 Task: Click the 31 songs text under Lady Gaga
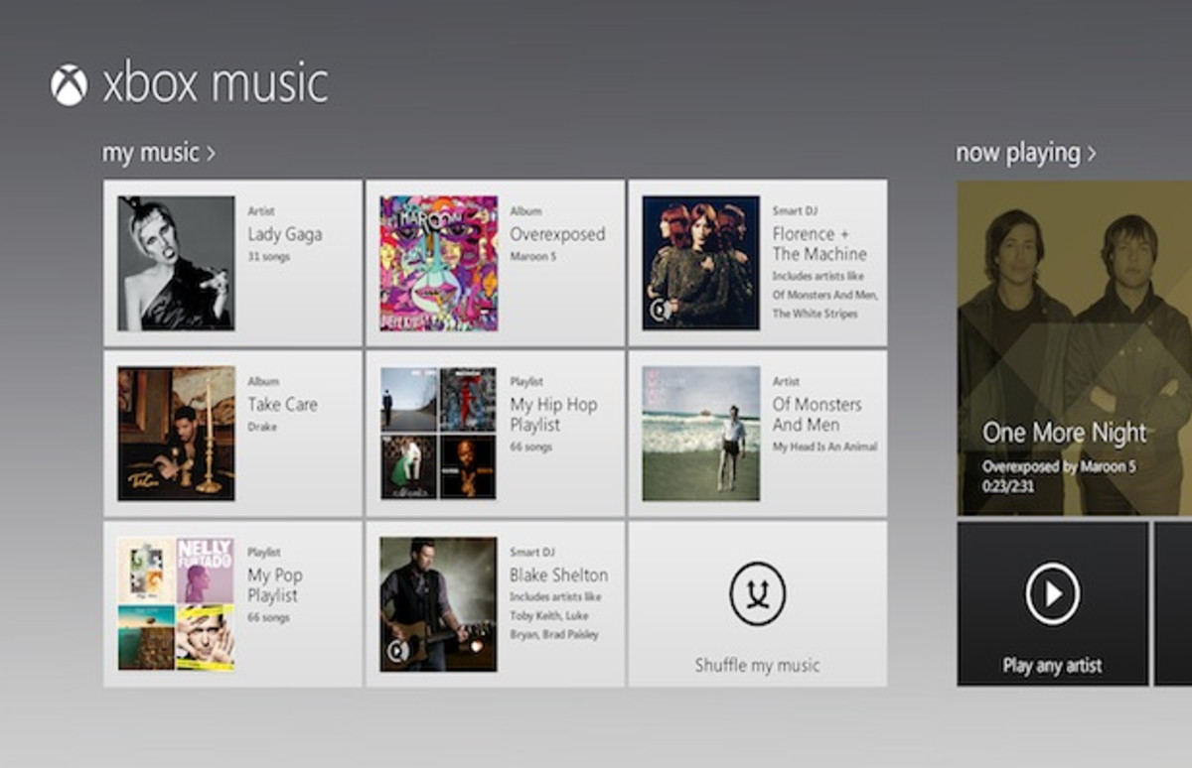point(267,257)
